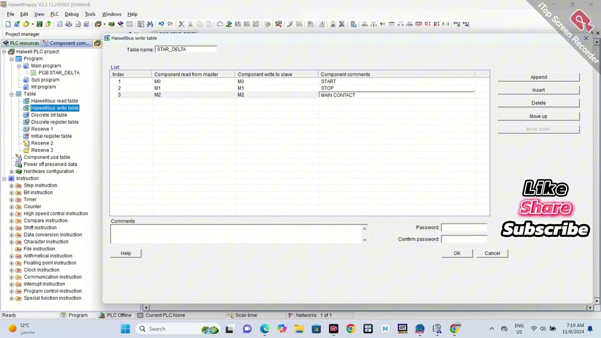The height and width of the screenshot is (338, 601).
Task: Click the Haiwellbus read table icon in tree
Action: tap(26, 101)
